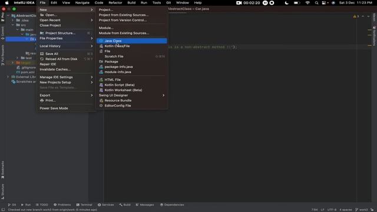
Task: Open the Dependencies tool window
Action: (172, 205)
